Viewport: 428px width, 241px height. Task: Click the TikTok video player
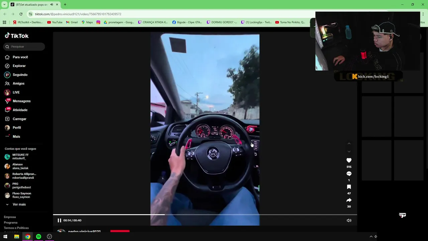[x=205, y=129]
